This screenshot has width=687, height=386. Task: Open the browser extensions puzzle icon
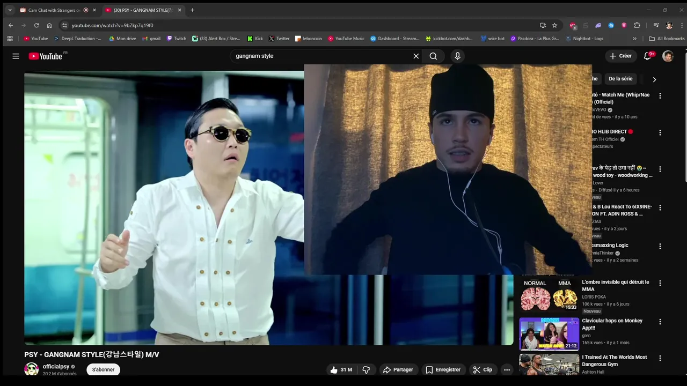pos(637,25)
